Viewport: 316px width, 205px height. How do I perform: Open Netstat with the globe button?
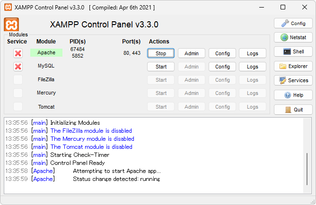pos(293,37)
